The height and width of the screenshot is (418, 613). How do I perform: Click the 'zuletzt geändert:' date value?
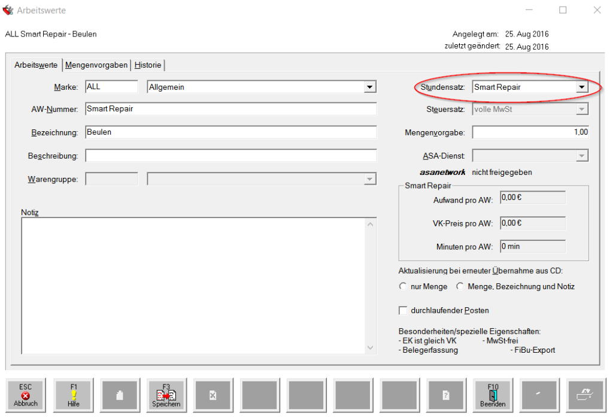[x=527, y=47]
